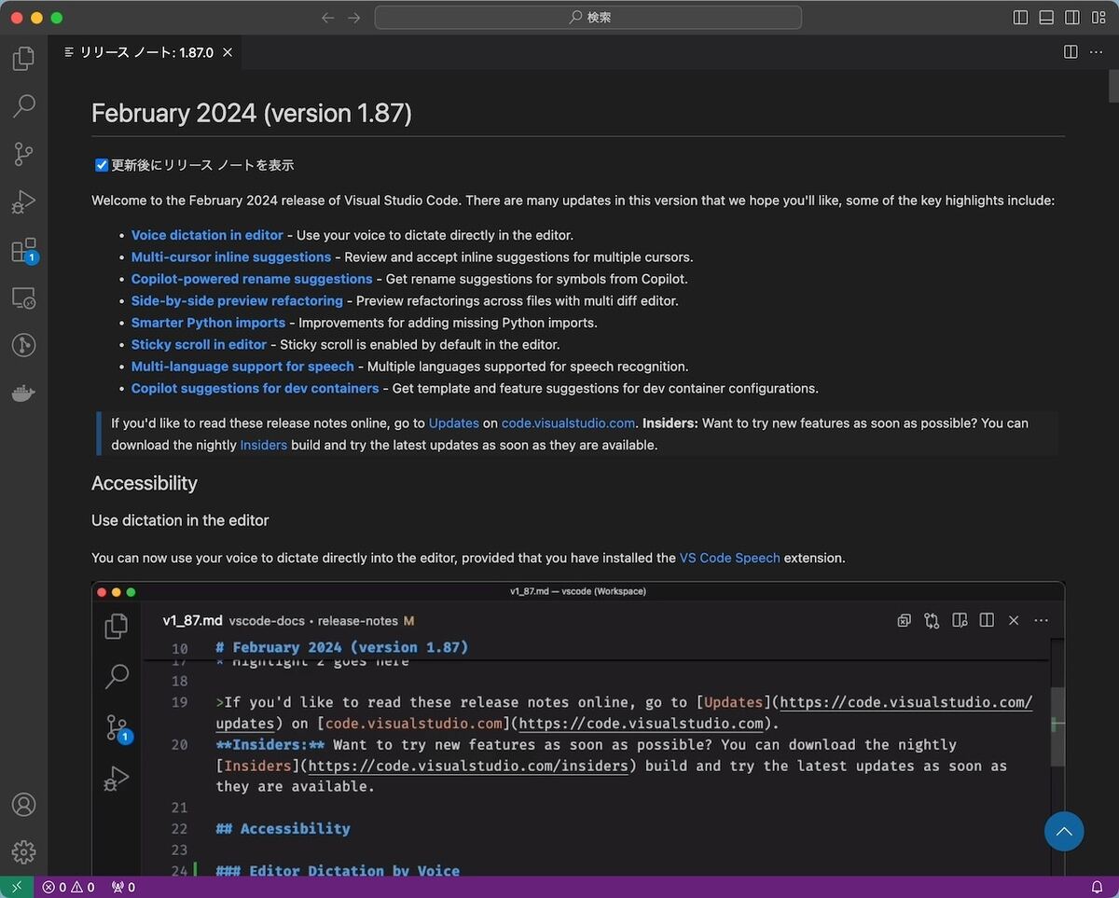Image resolution: width=1119 pixels, height=898 pixels.
Task: Click the embedded v1_87.md editor screenshot
Action: click(578, 729)
